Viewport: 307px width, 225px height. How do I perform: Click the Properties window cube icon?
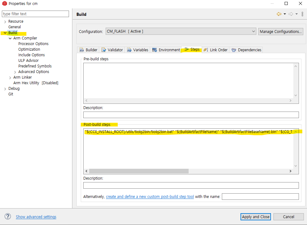4,3
